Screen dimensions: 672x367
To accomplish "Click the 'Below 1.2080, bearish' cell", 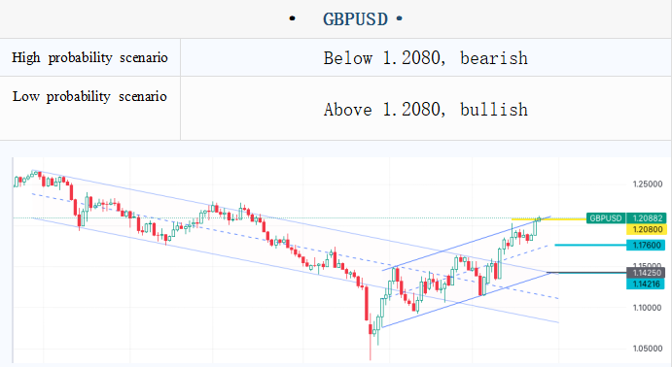I will coord(426,58).
